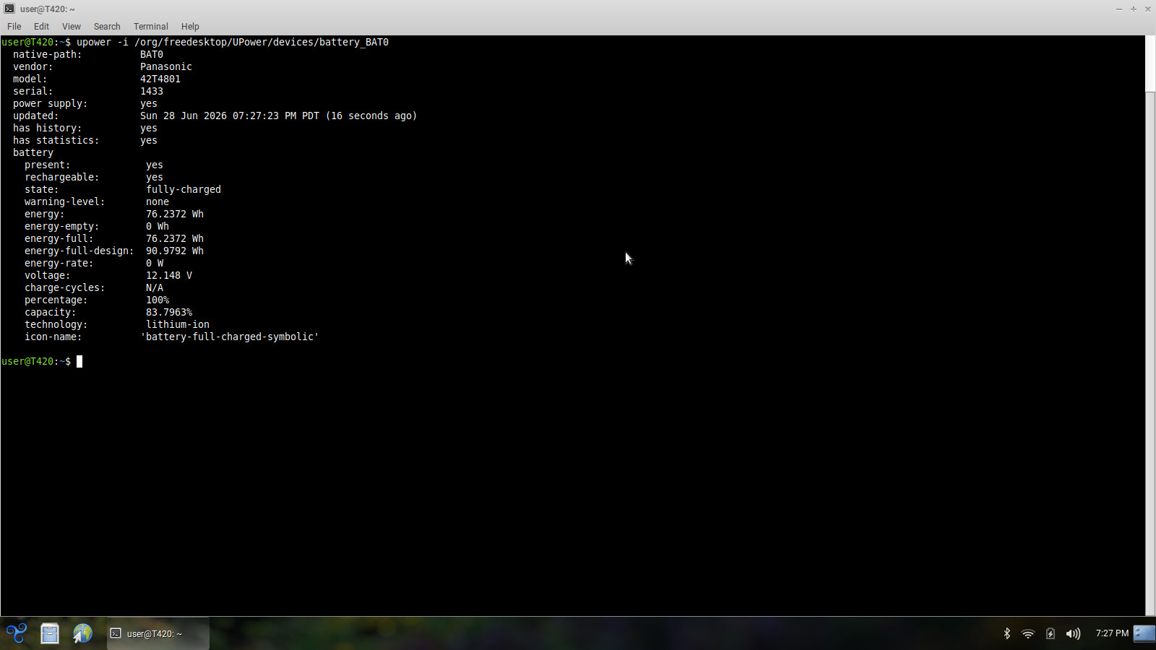Image resolution: width=1156 pixels, height=650 pixels.
Task: Click the Bluetooth tray icon
Action: (1006, 633)
